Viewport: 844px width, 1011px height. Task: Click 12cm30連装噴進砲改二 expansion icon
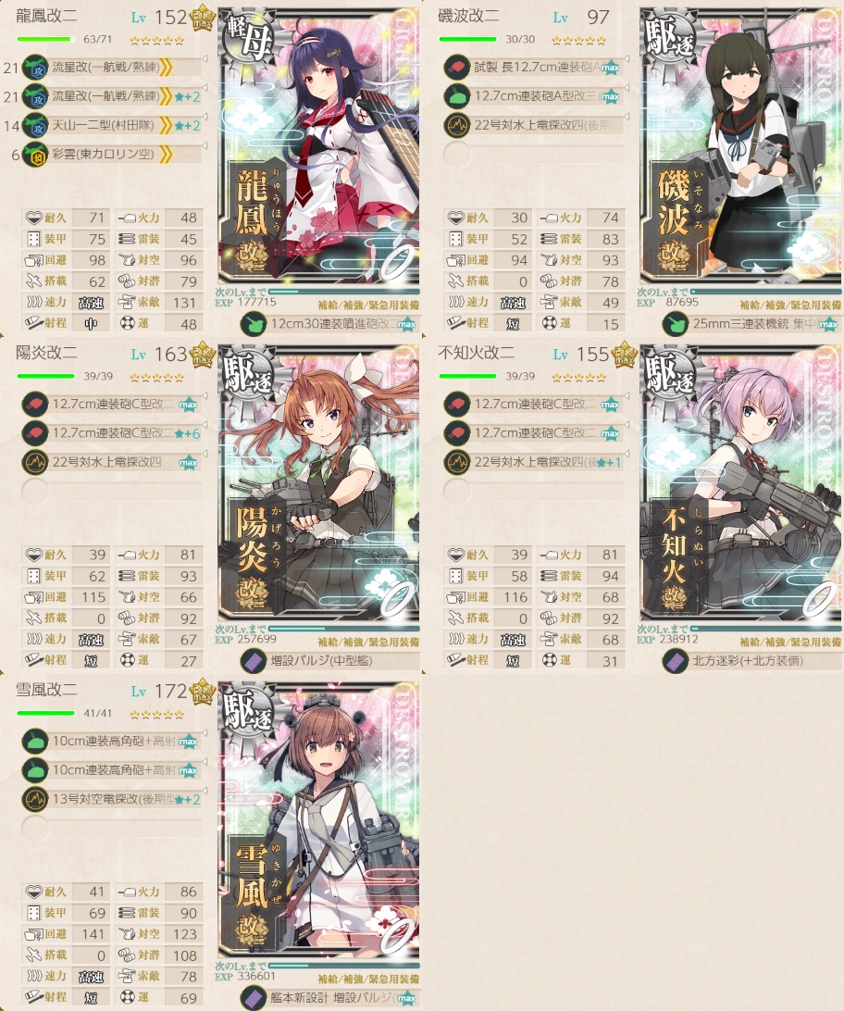pyautogui.click(x=254, y=324)
